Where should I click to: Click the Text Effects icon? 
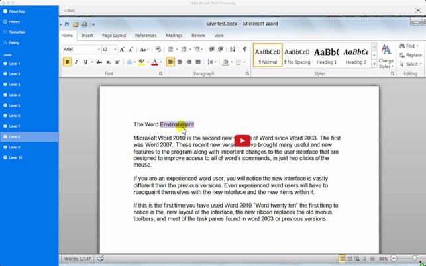130,62
